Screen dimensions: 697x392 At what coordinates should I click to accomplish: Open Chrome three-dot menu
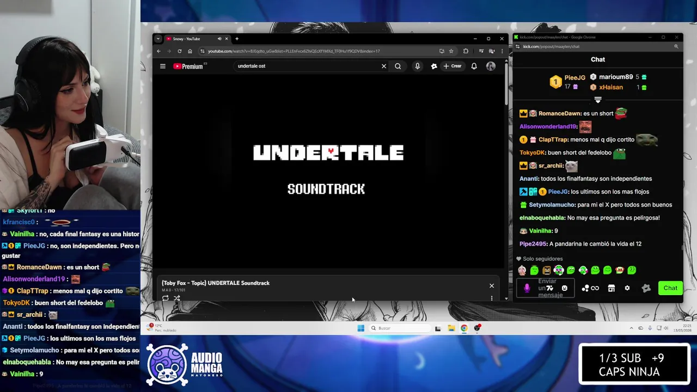click(x=501, y=51)
